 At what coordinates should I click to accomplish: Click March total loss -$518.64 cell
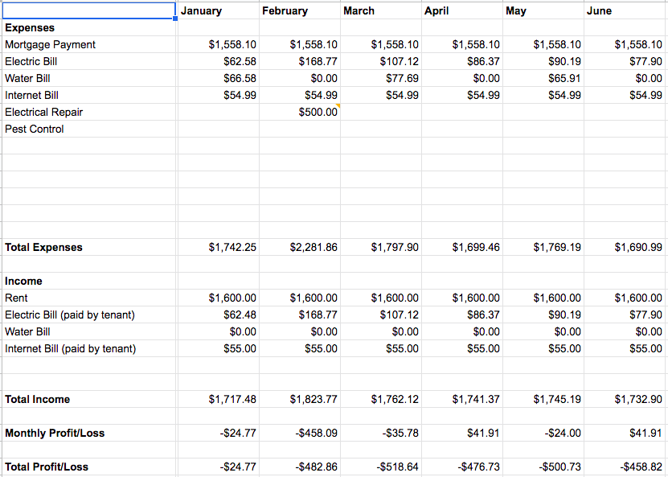pyautogui.click(x=381, y=467)
